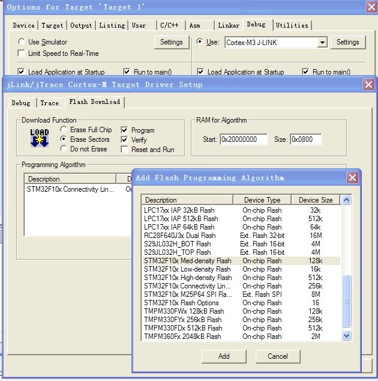Uncheck the Program checkbox
This screenshot has width=378, height=381.
[x=124, y=130]
